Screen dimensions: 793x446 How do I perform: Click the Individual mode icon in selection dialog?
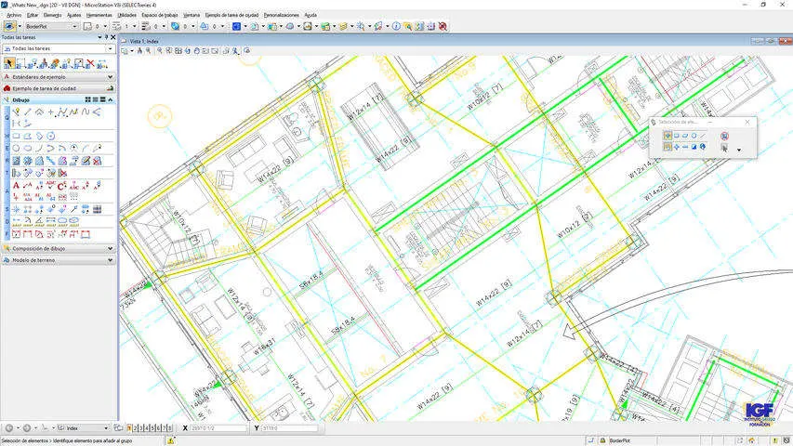[667, 136]
